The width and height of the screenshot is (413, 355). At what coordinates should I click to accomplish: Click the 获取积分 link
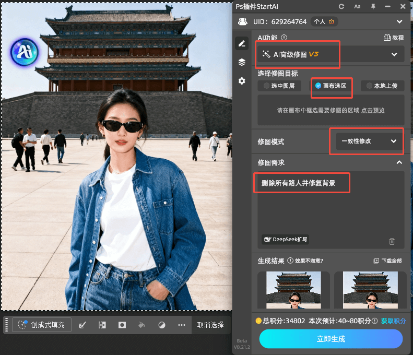point(393,321)
